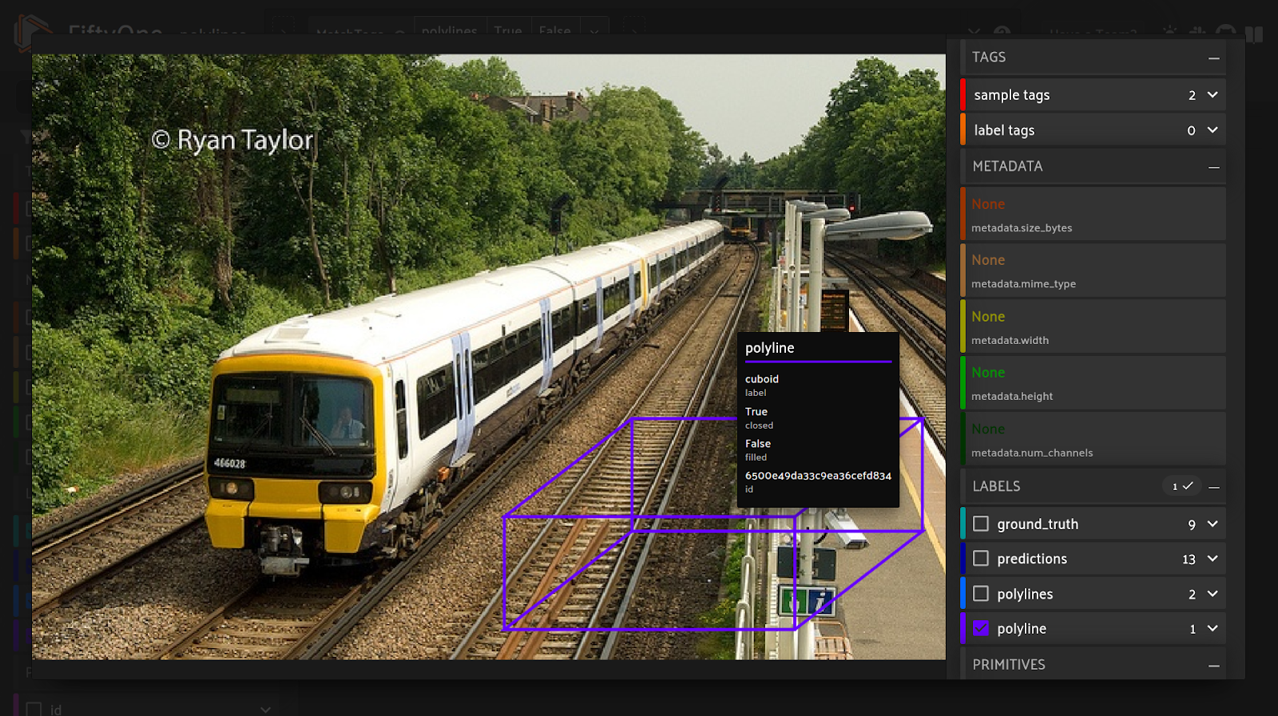Toggle the background 'id' field checkbox
Viewport: 1278px width, 716px height.
[x=34, y=709]
